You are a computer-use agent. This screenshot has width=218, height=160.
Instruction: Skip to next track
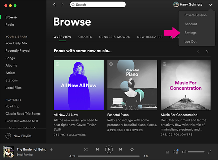[120, 150]
